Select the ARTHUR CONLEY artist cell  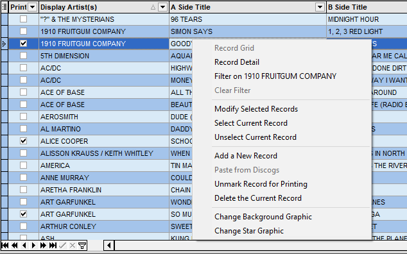[x=104, y=226]
